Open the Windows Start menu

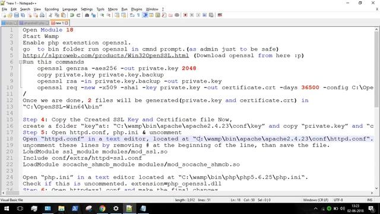pos(7,209)
